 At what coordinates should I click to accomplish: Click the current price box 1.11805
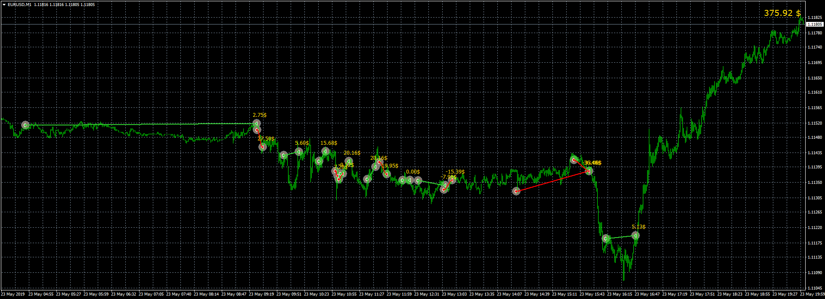815,24
